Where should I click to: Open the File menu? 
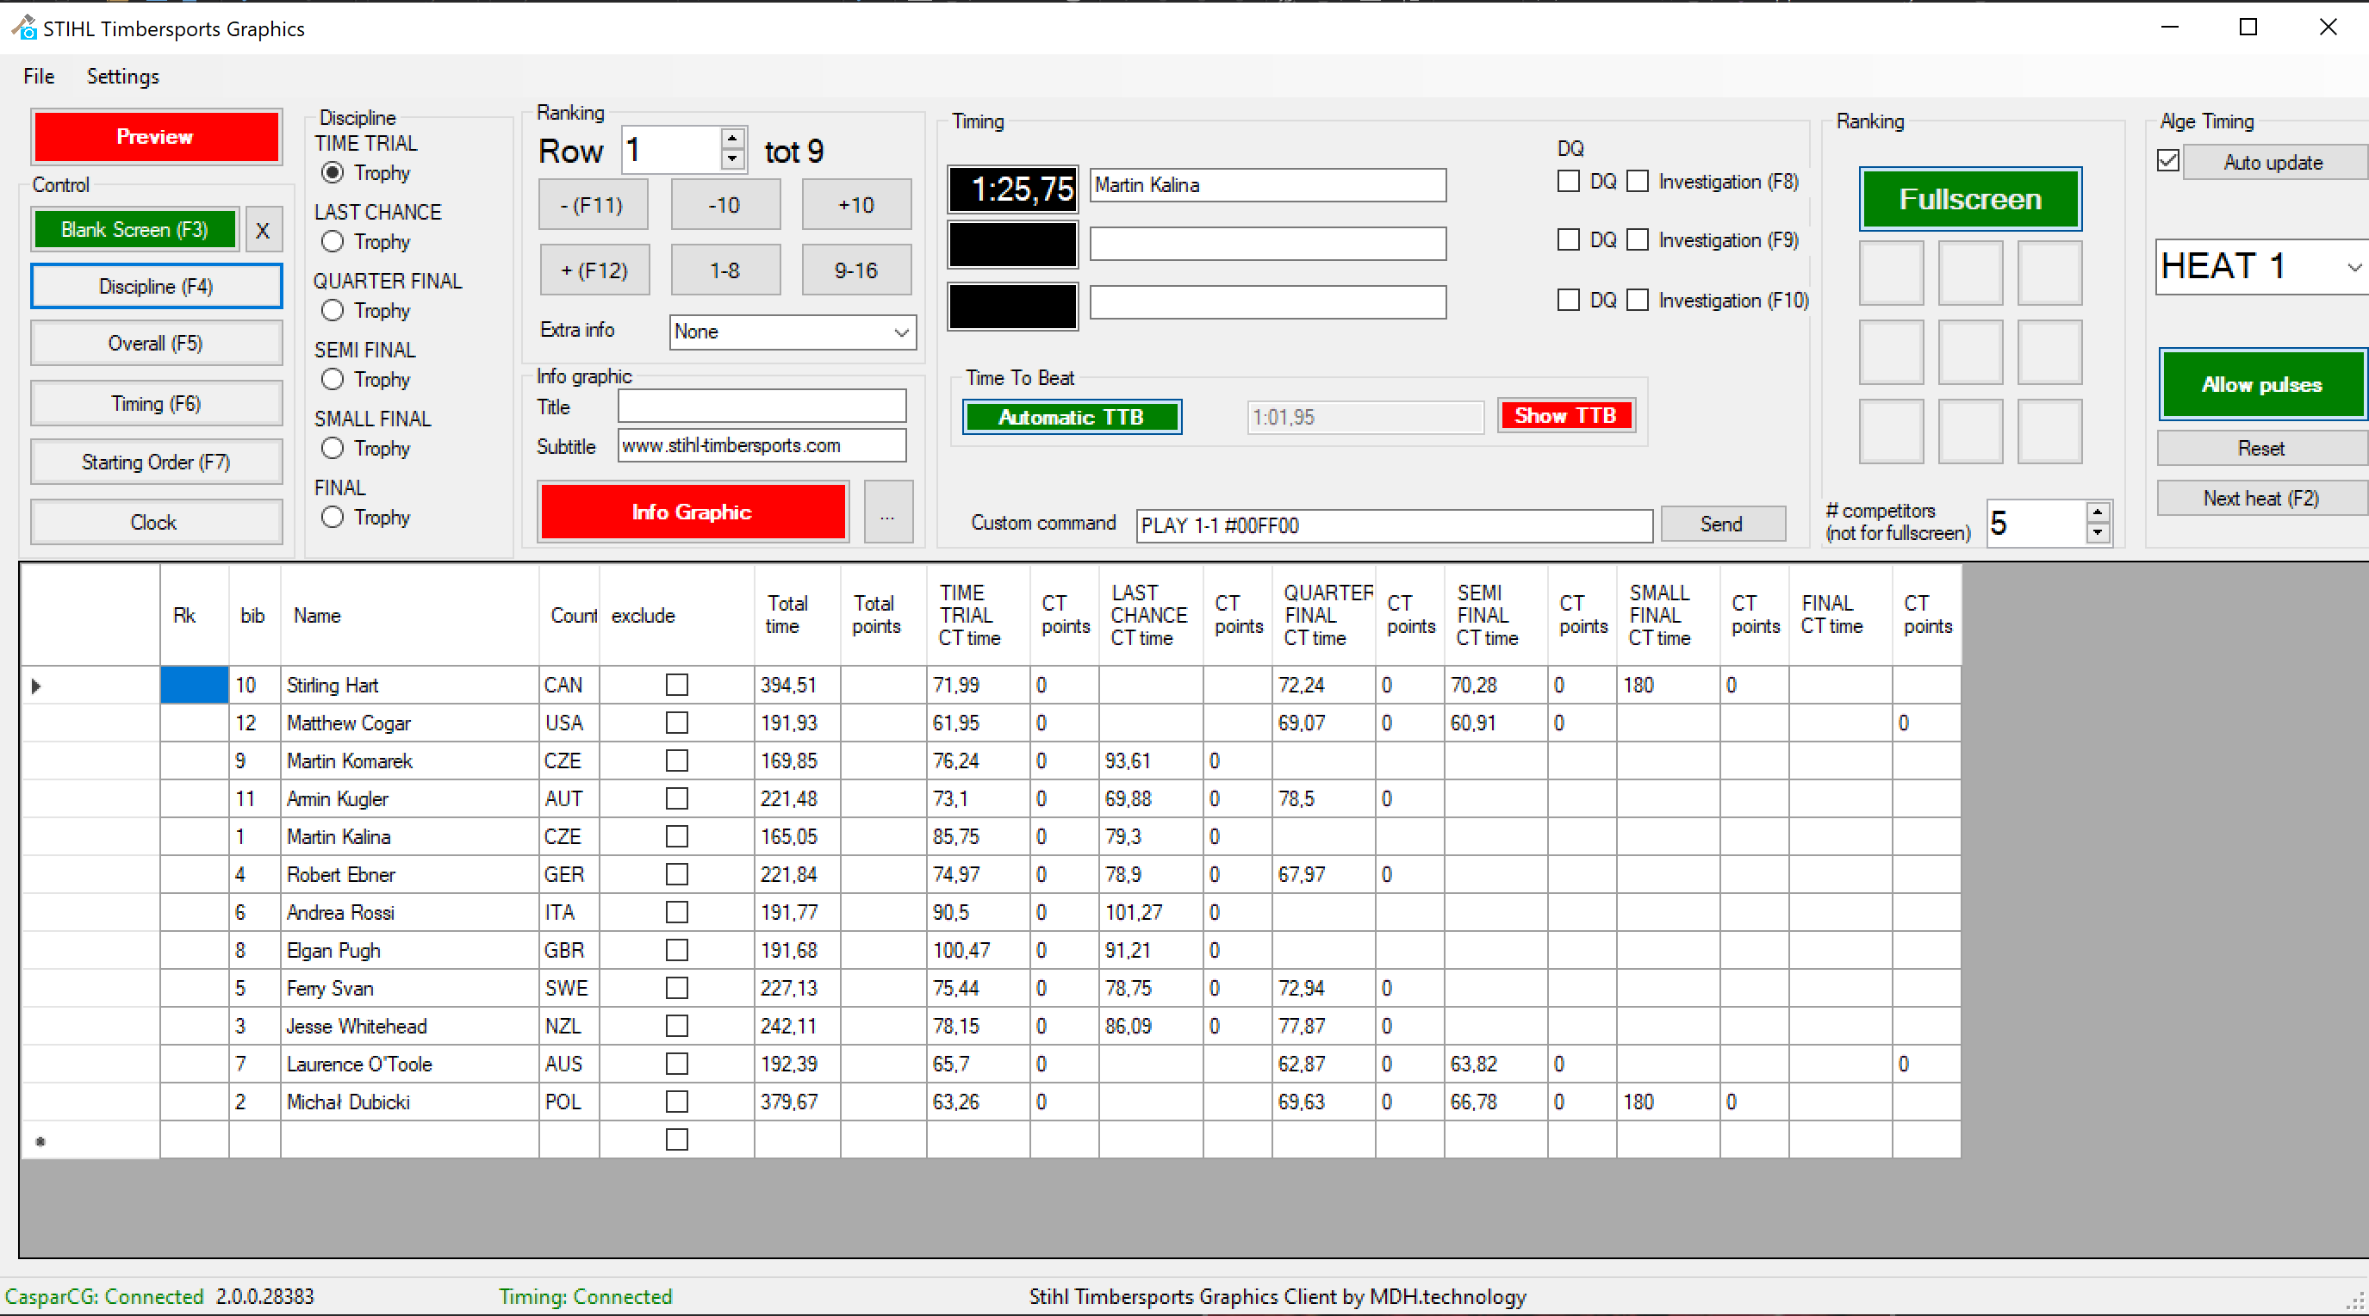pos(39,77)
